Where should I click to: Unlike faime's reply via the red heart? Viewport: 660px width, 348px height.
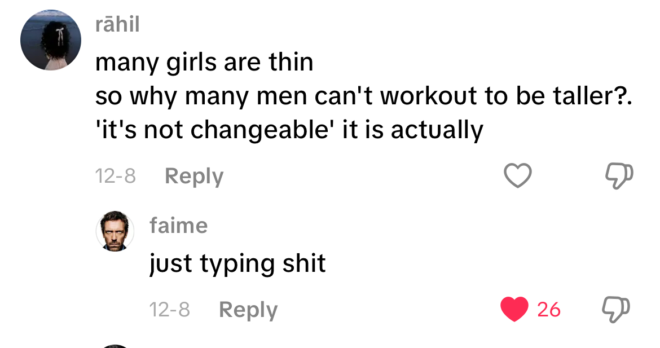[x=514, y=309]
